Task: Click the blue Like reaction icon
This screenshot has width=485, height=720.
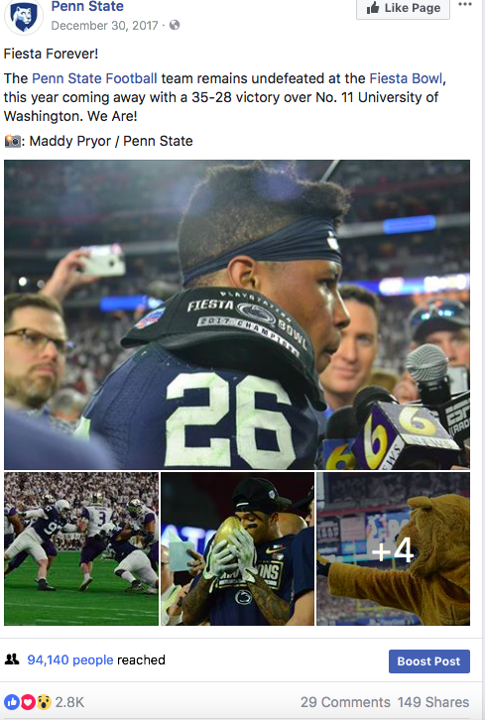Action: pos(12,701)
